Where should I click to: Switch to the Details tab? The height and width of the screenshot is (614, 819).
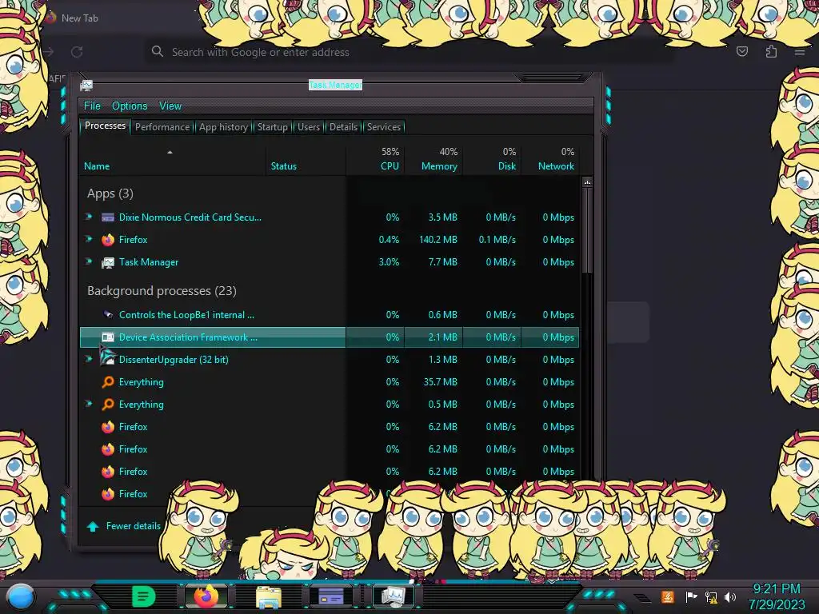344,127
